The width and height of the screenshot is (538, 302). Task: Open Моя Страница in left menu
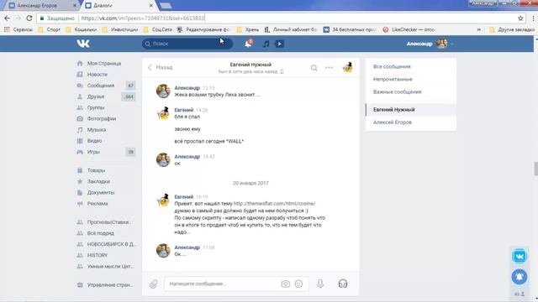click(x=104, y=64)
